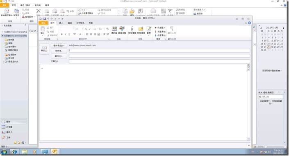289x156 pixels.
Task: Open the From sender dropdown button
Action: 59,45
